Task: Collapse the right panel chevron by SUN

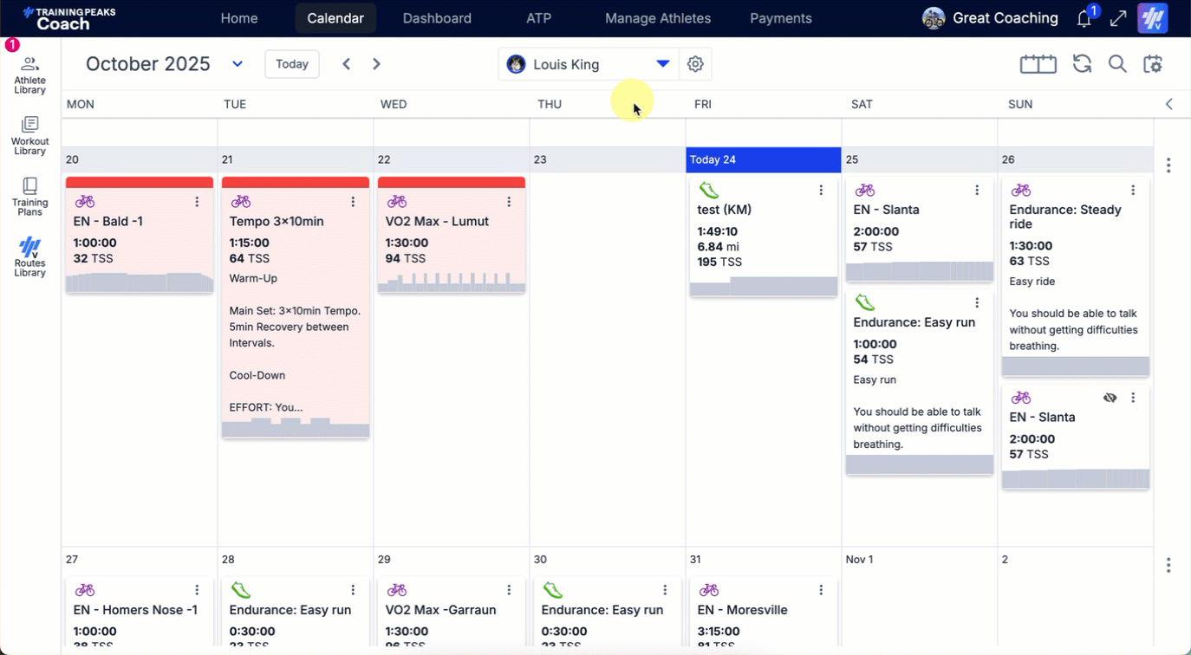Action: click(1168, 104)
